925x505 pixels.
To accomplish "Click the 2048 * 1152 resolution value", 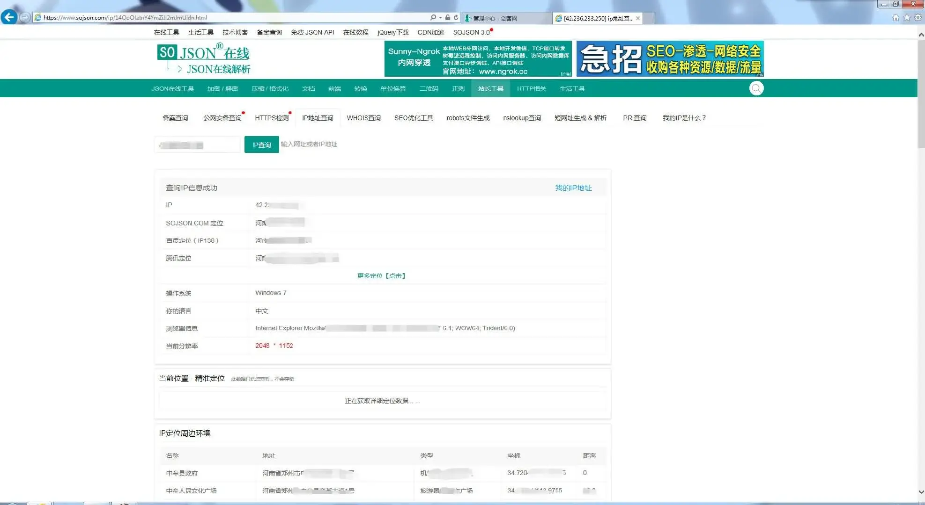I will pos(274,346).
